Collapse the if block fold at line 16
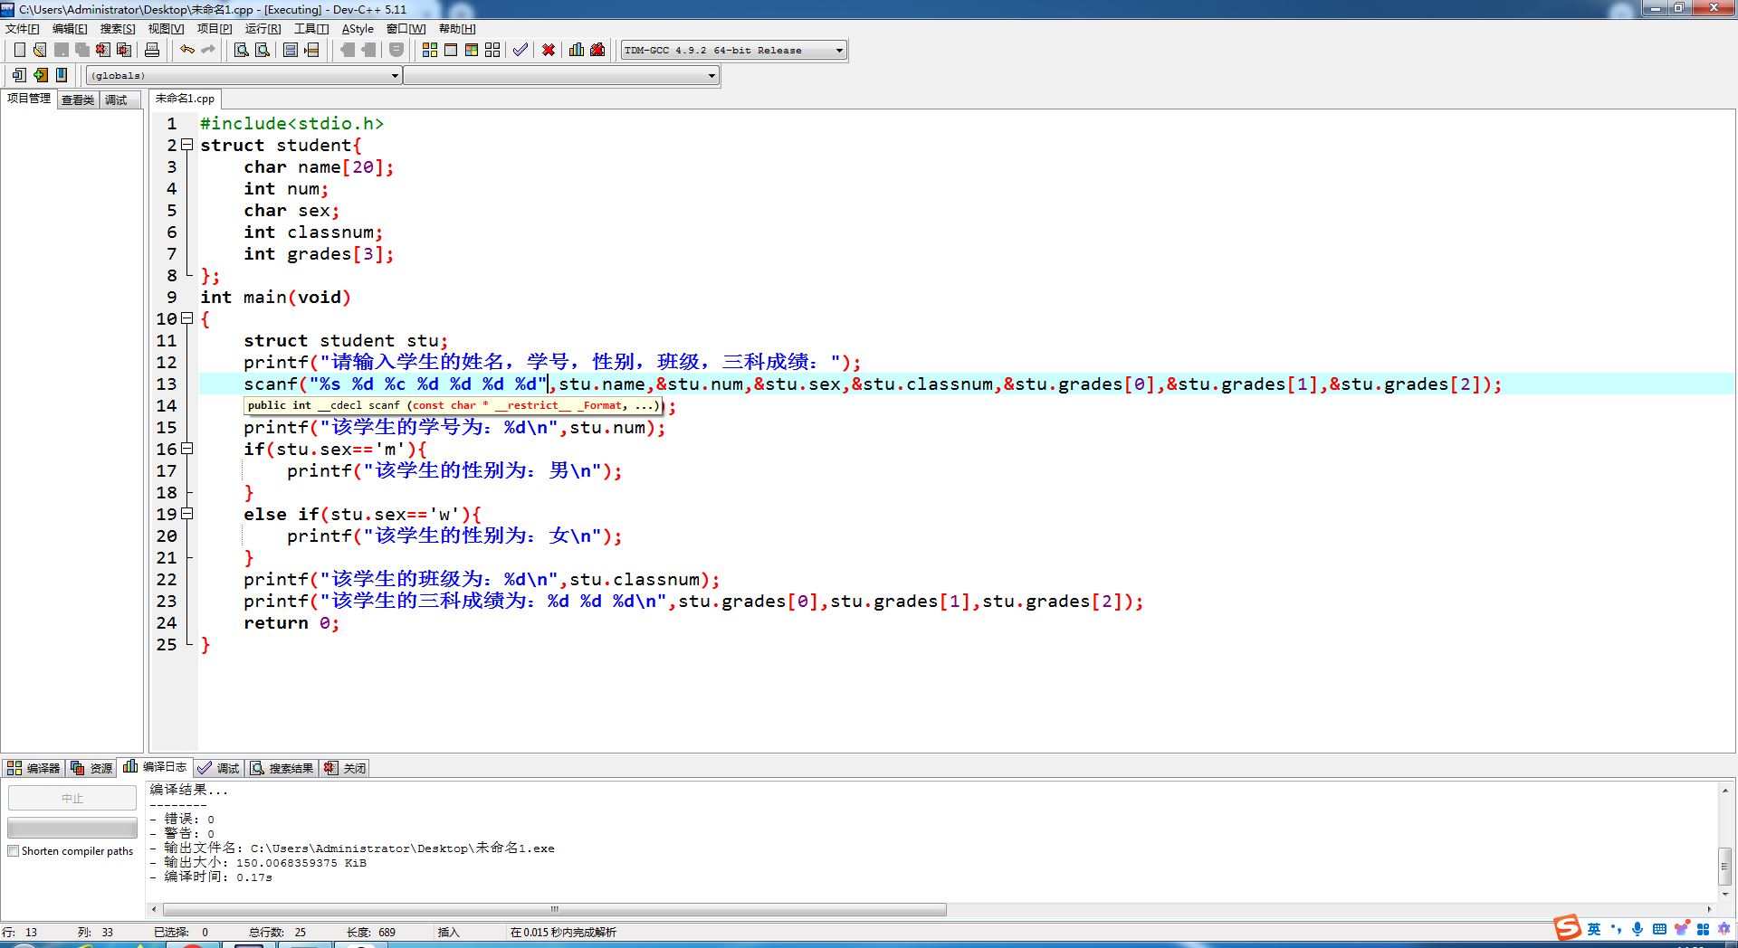 point(187,449)
